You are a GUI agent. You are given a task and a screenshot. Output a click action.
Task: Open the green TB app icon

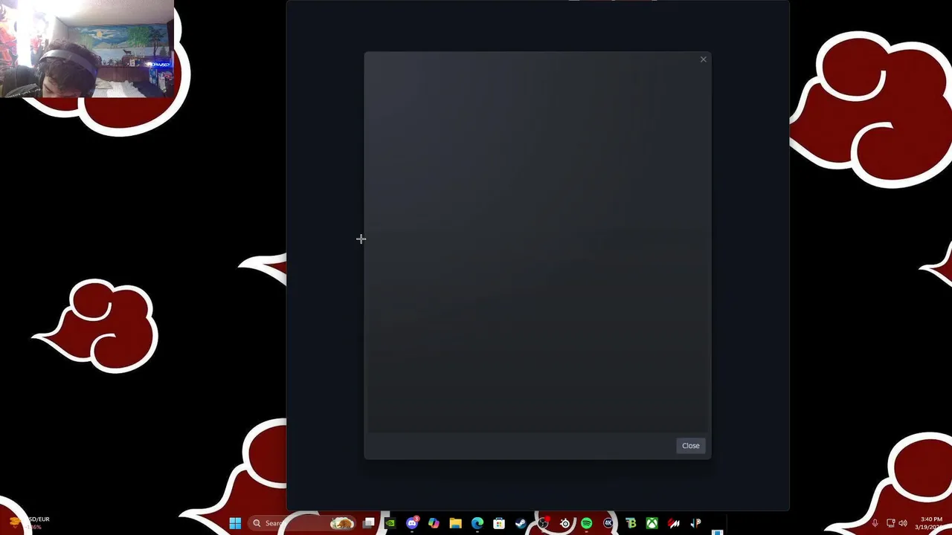click(631, 523)
